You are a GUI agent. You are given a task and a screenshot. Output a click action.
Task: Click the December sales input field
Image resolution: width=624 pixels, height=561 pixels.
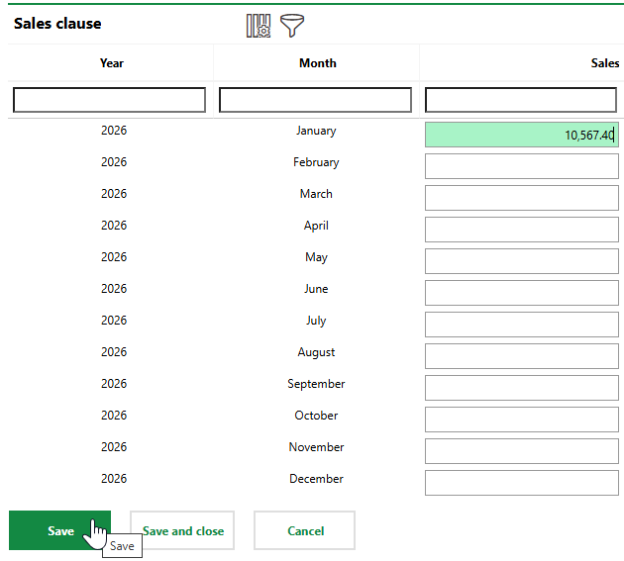521,483
